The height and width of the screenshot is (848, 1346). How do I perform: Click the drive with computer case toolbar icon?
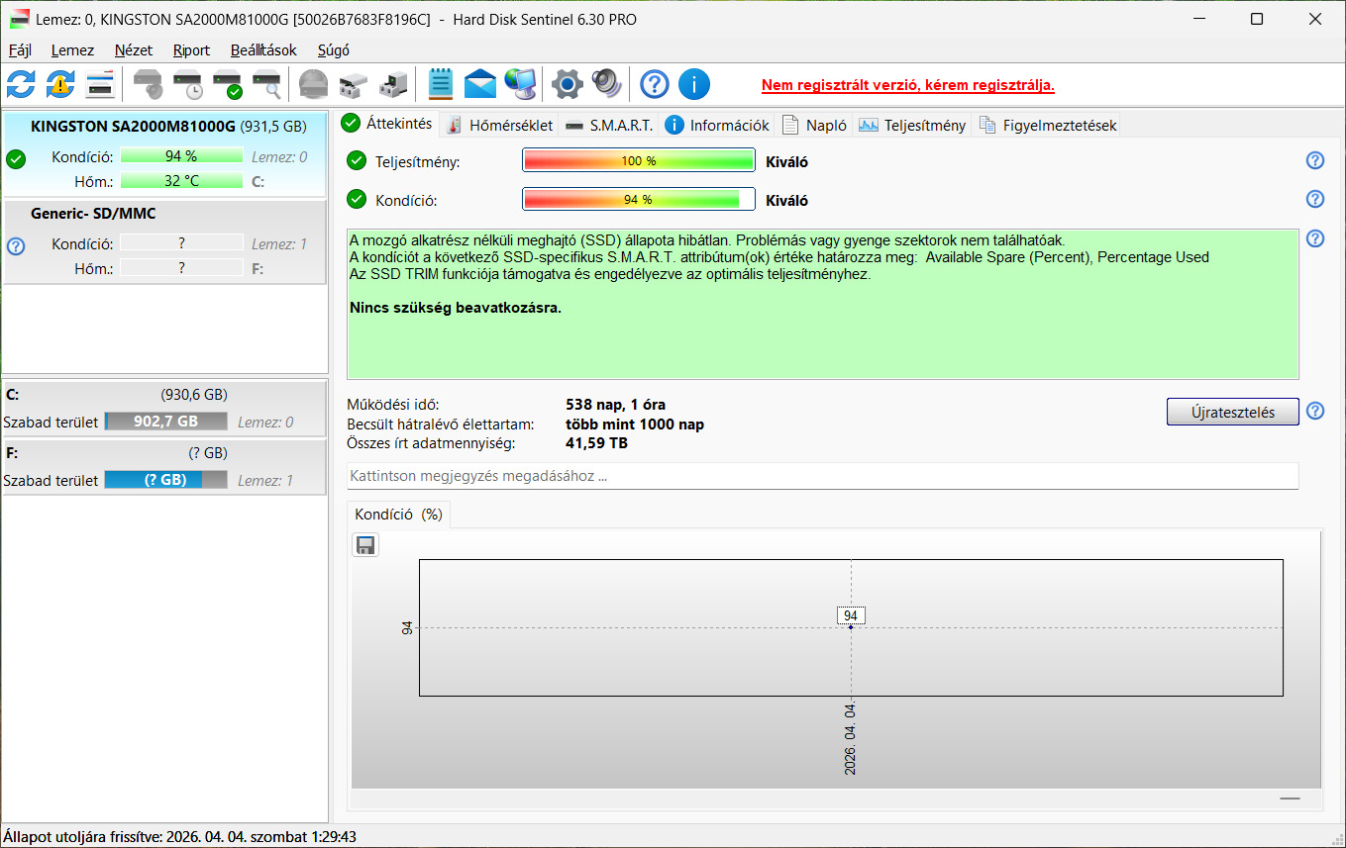(x=393, y=84)
